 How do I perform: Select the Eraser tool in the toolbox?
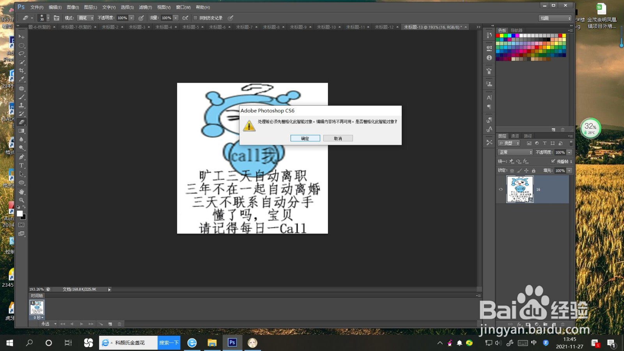pos(21,122)
